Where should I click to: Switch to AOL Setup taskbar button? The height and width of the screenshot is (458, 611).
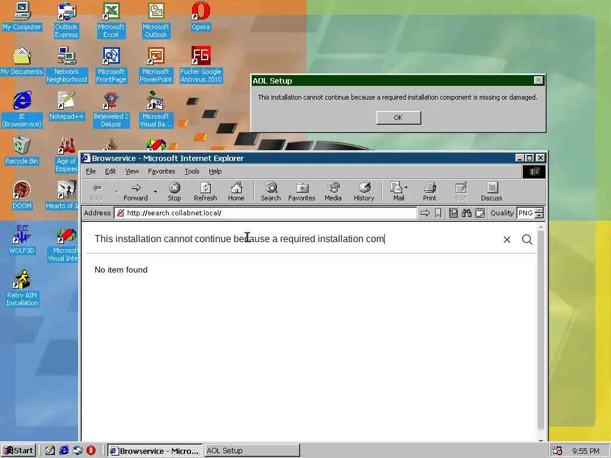pyautogui.click(x=252, y=451)
